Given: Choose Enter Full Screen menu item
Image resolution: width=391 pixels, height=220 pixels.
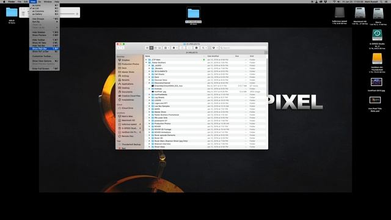Looking at the screenshot, I should (x=45, y=68).
